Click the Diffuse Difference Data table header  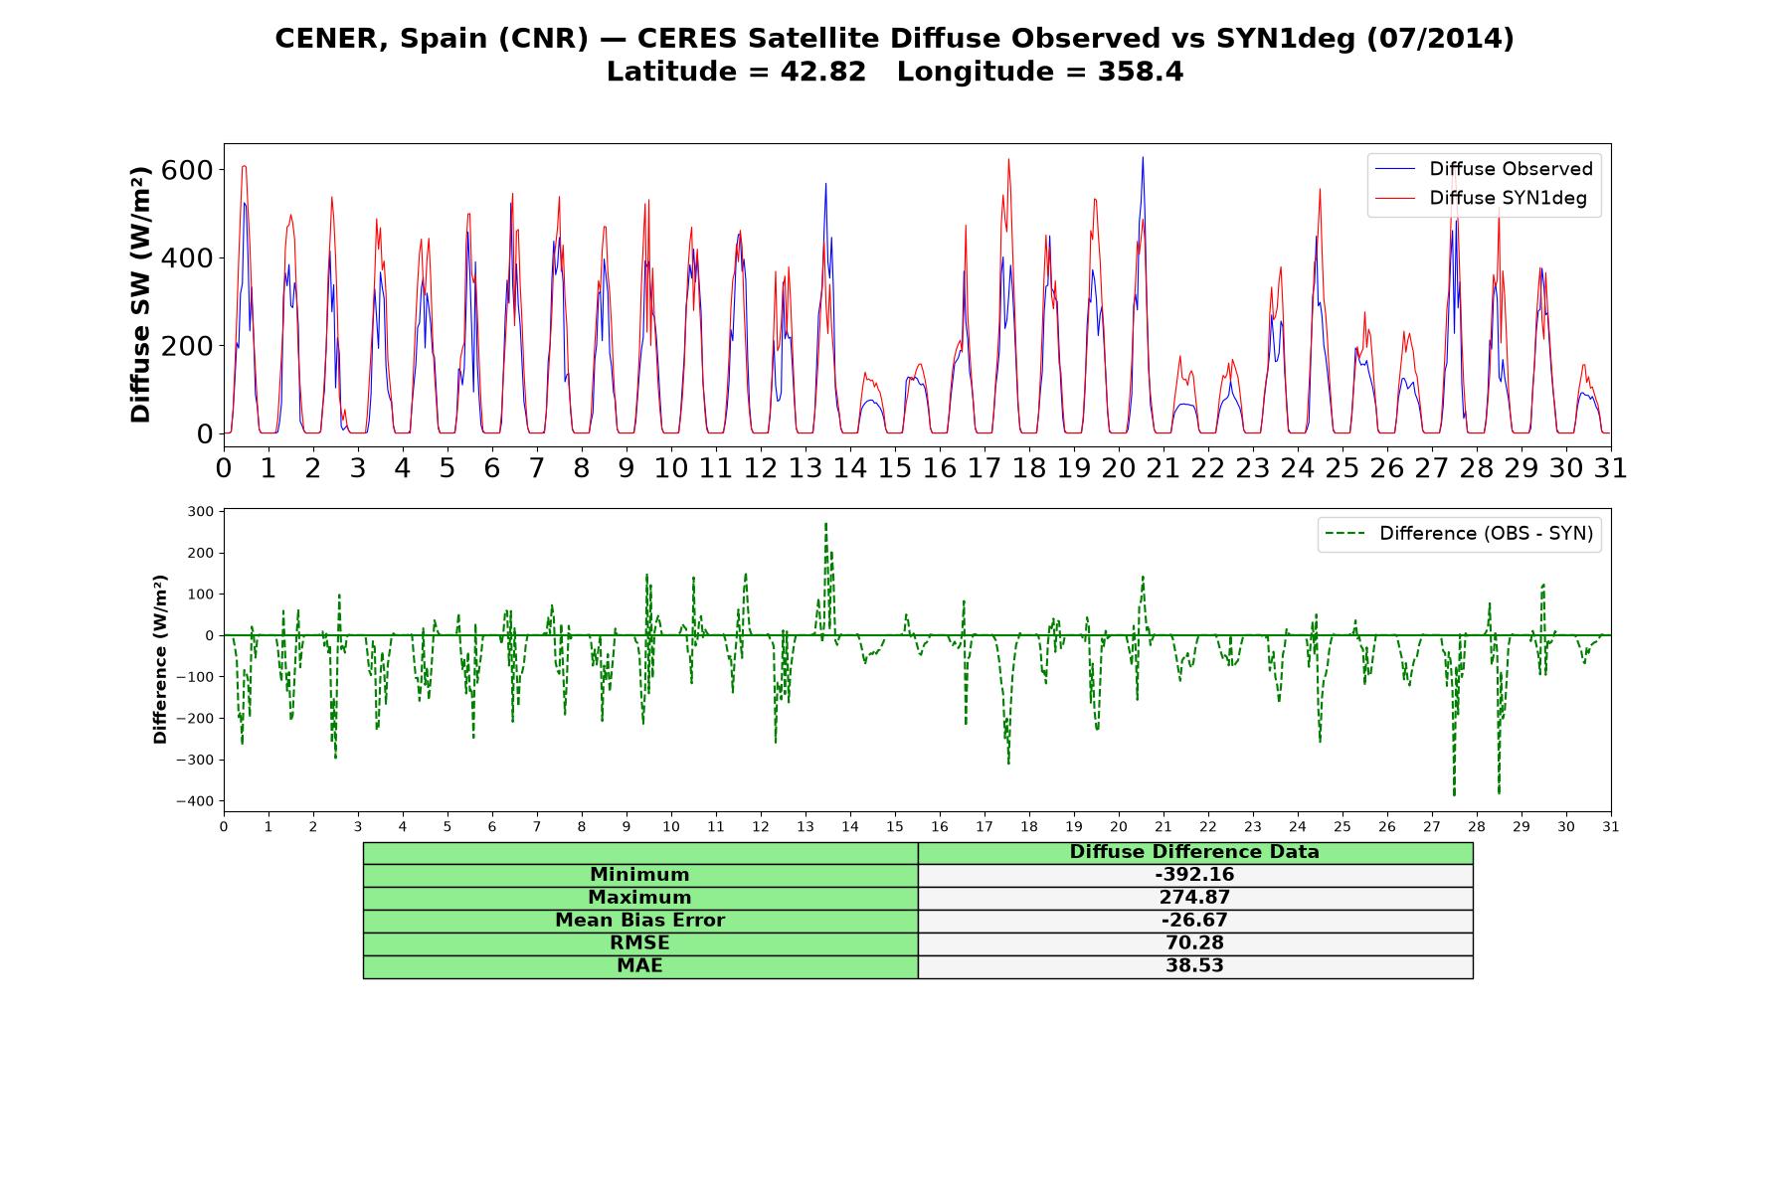click(1195, 852)
